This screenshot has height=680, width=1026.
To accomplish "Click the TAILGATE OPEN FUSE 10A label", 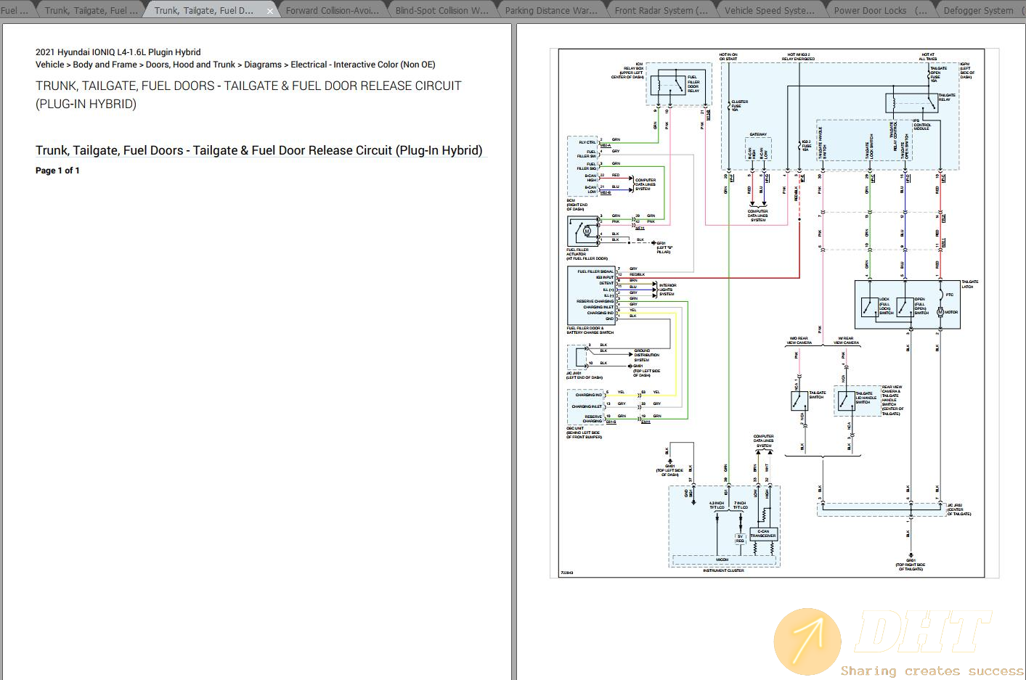I will (x=939, y=75).
